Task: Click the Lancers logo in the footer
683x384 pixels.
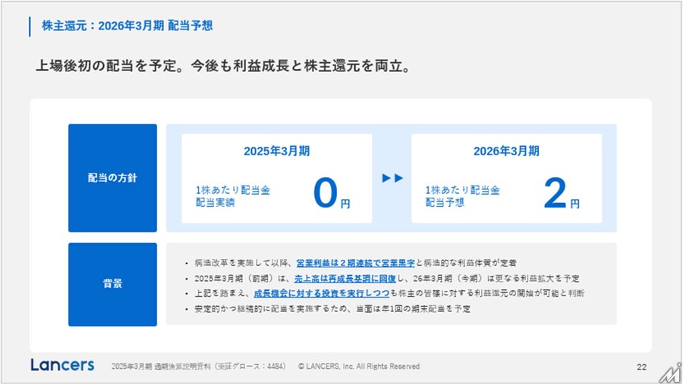Action: (x=62, y=365)
